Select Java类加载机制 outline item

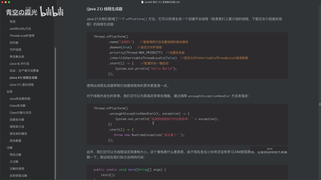[x=20, y=99]
